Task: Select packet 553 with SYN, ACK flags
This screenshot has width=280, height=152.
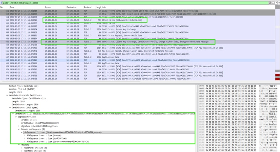Action: (x=137, y=14)
